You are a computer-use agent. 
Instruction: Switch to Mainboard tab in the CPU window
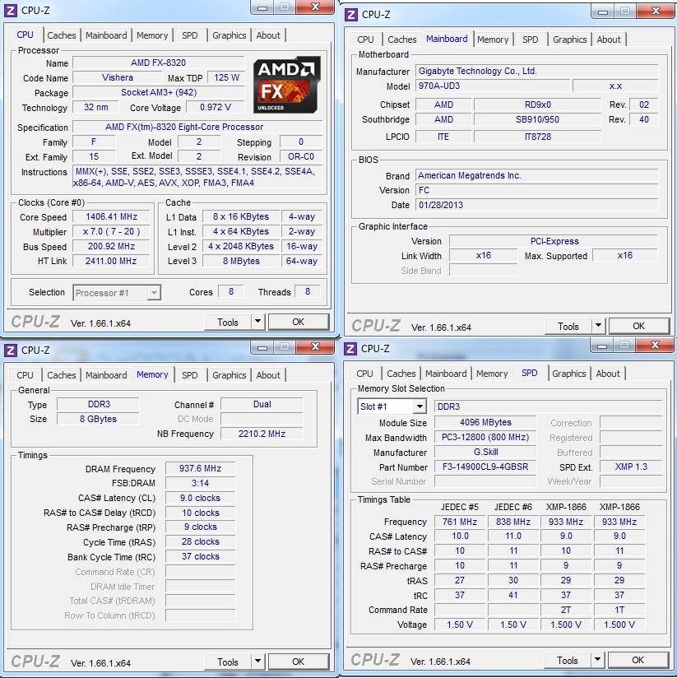[x=106, y=35]
